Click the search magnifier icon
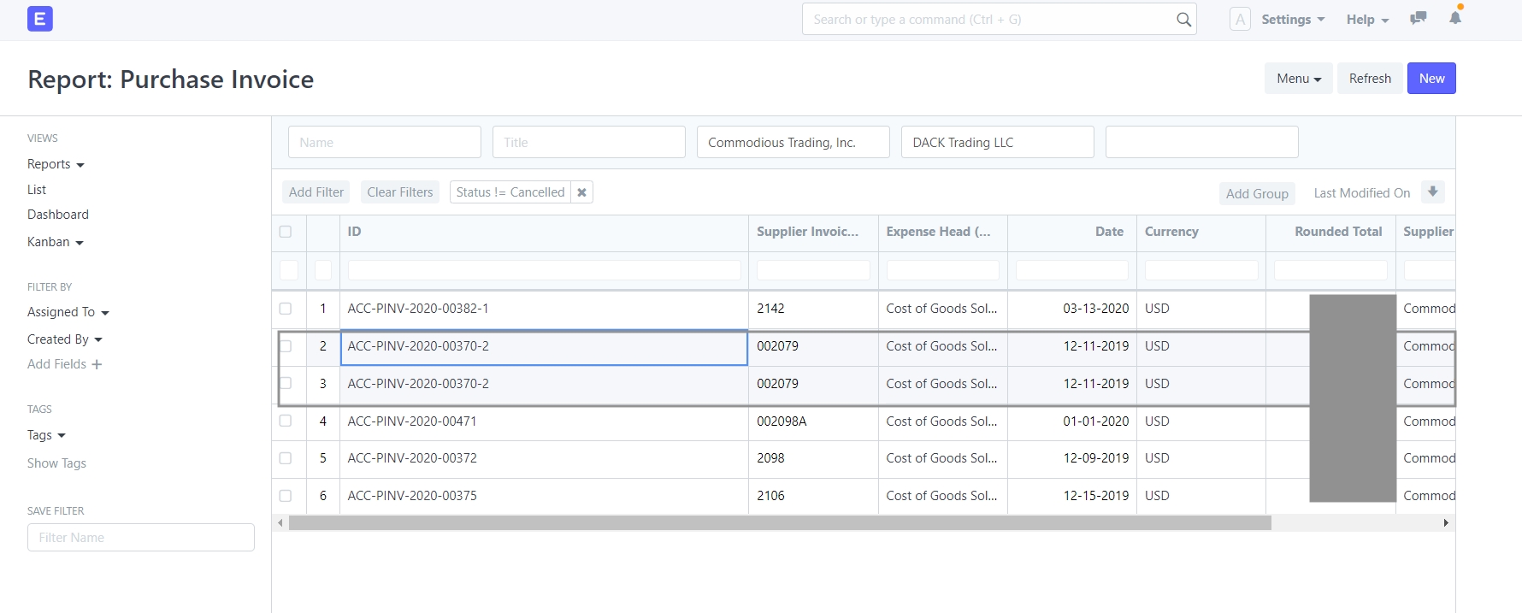 coord(1183,20)
